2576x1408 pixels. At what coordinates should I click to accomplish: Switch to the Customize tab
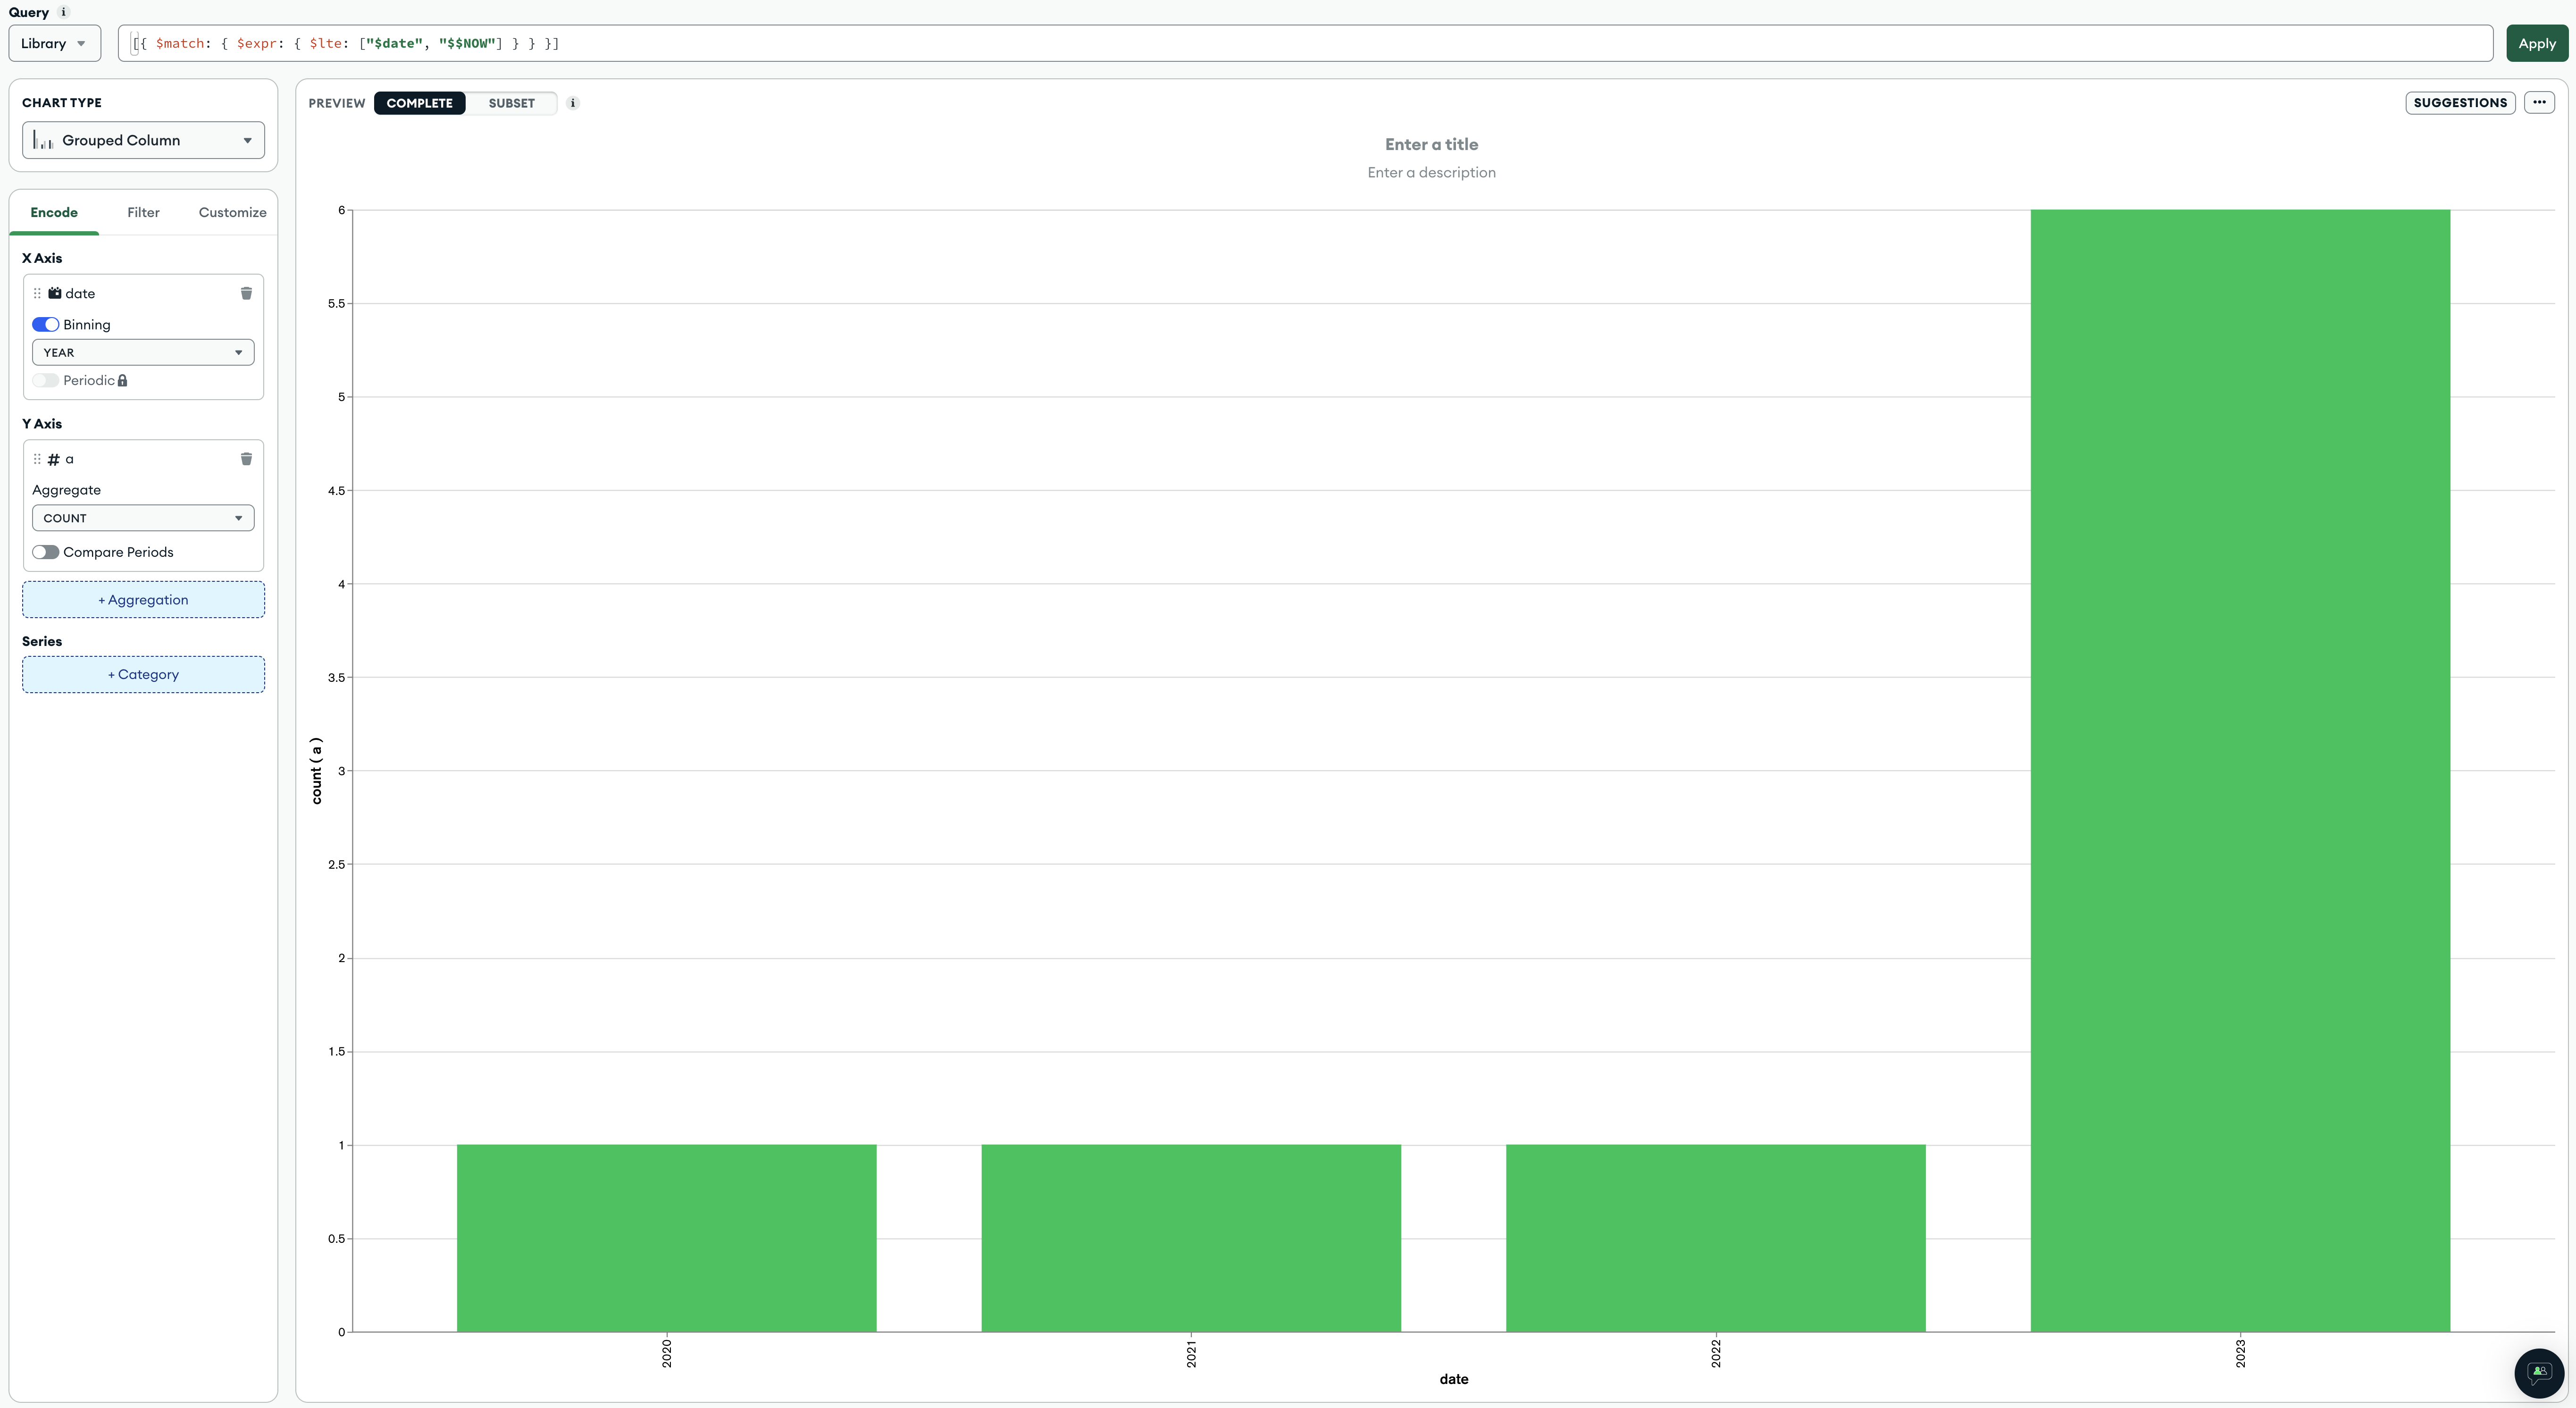[232, 212]
